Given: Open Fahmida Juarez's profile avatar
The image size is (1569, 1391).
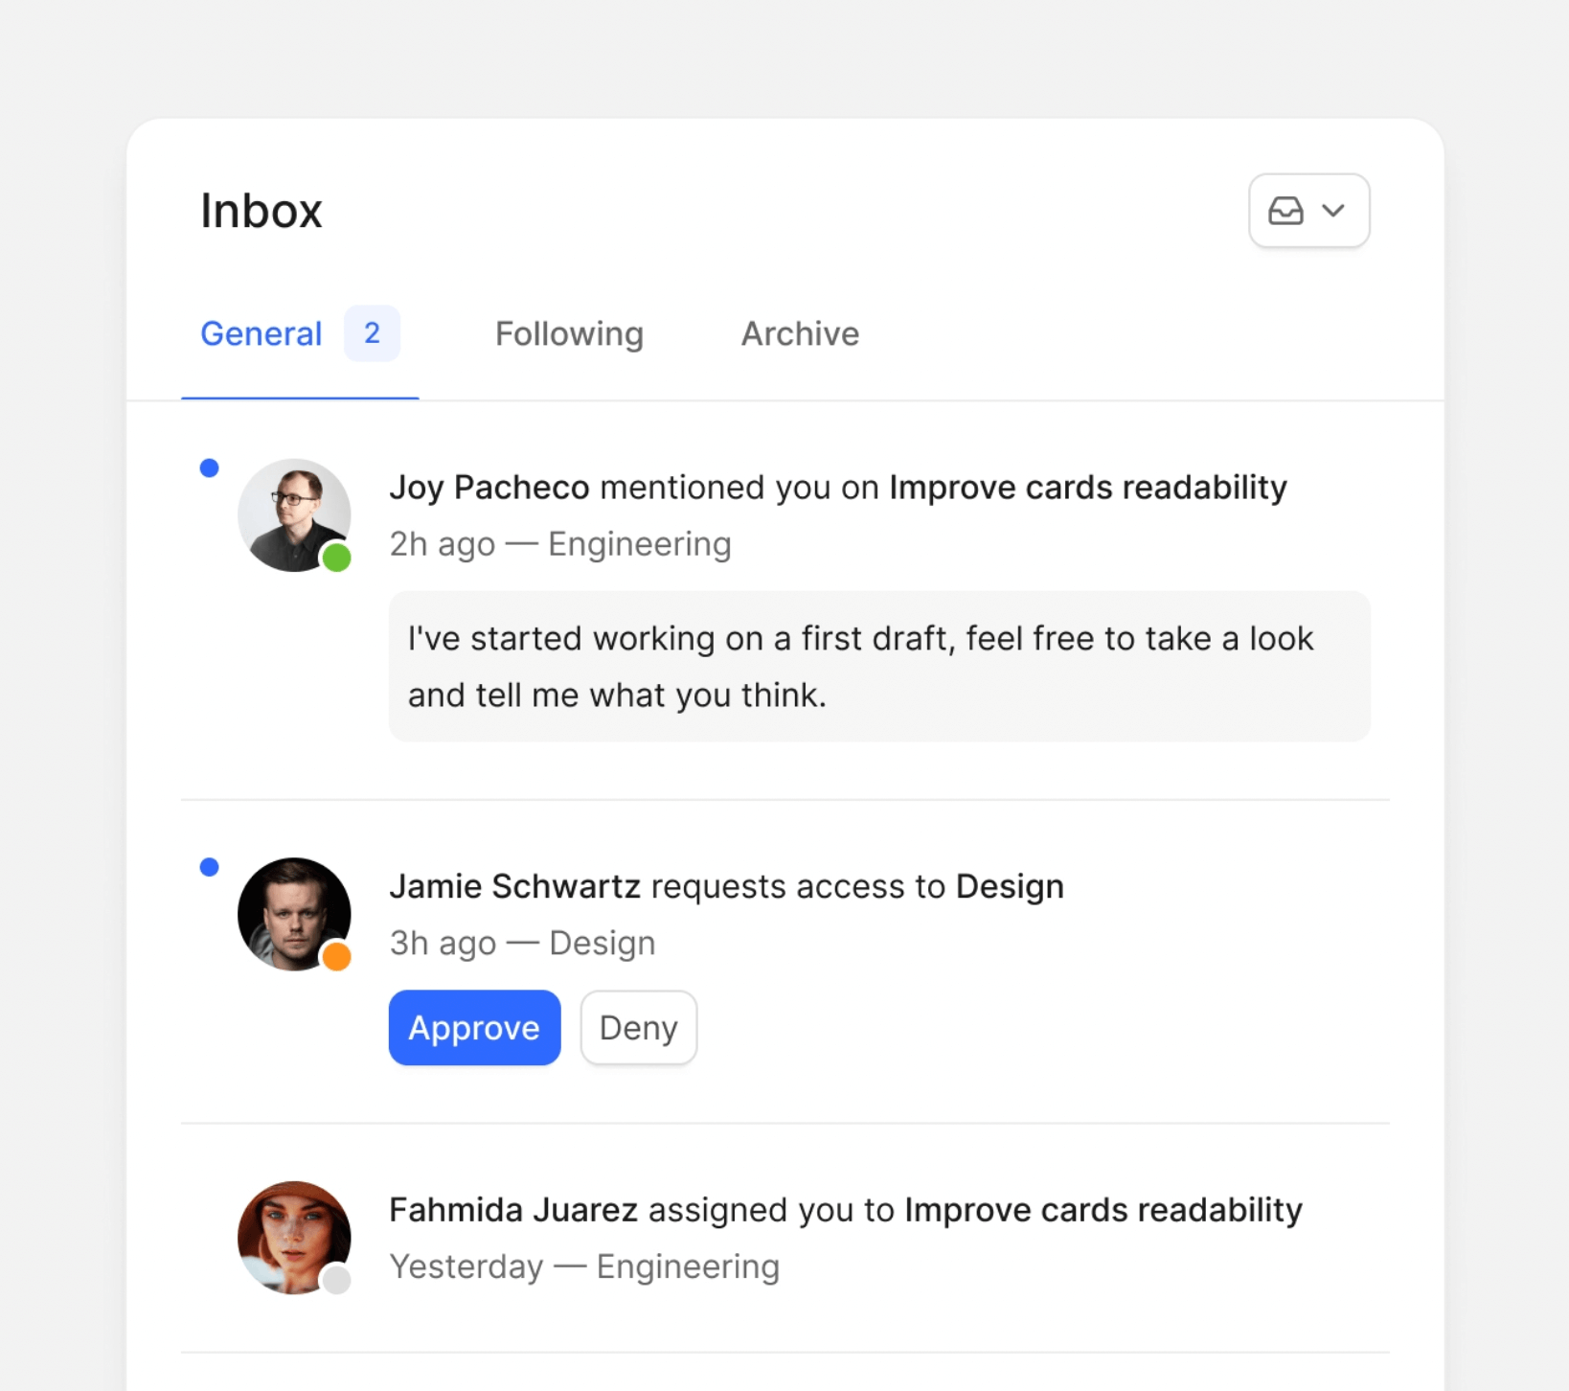Looking at the screenshot, I should click(293, 1237).
